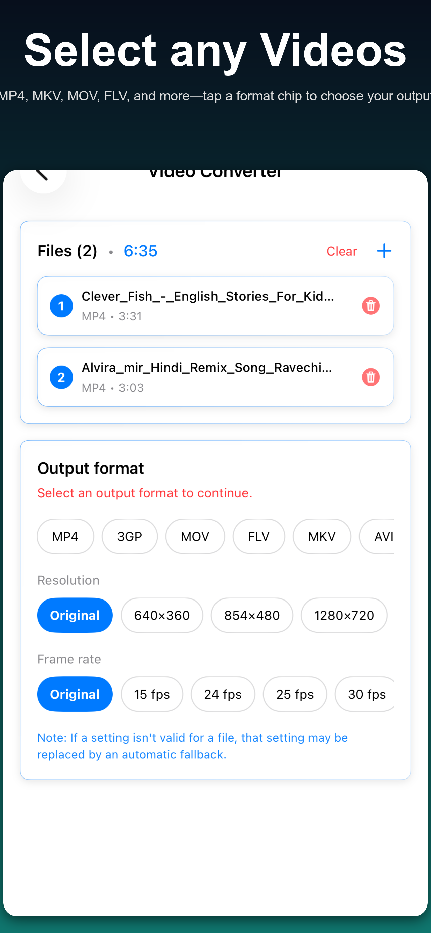The height and width of the screenshot is (933, 431).
Task: Tap the number 1 file badge
Action: [x=61, y=306]
